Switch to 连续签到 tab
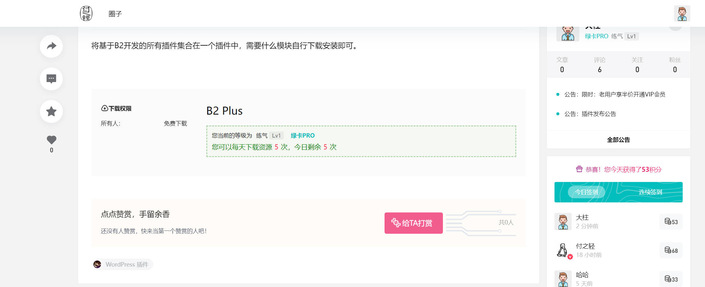The image size is (705, 287). pos(650,192)
